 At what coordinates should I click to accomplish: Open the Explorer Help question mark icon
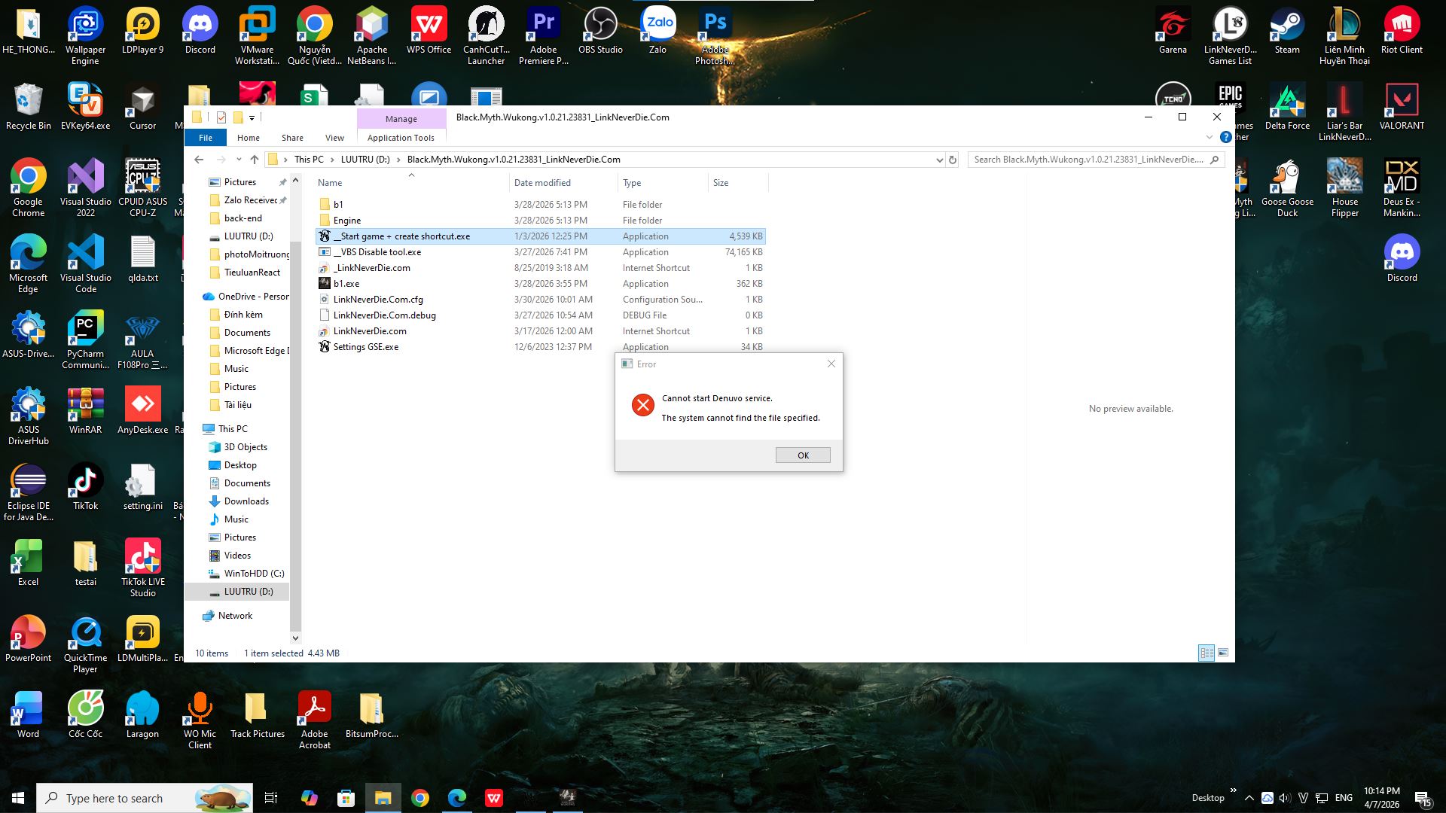point(1225,137)
